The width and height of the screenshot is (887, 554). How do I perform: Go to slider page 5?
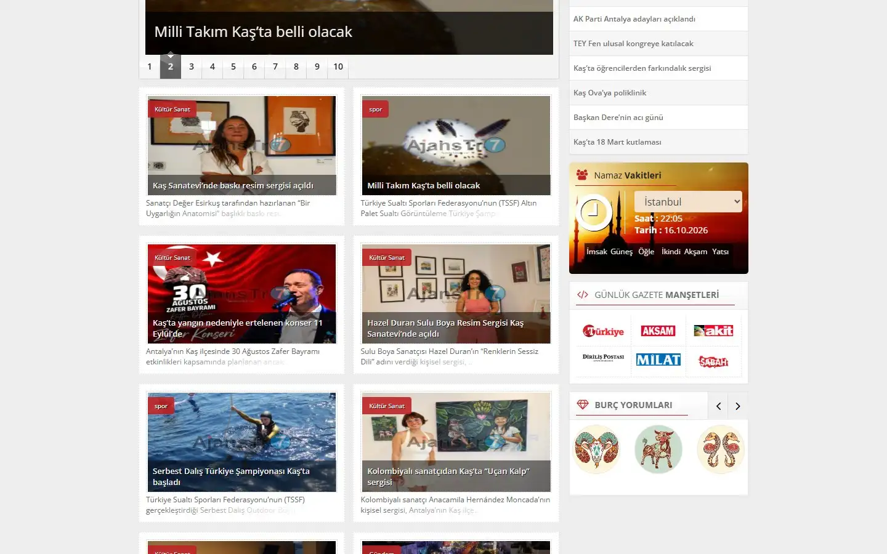[x=233, y=66]
